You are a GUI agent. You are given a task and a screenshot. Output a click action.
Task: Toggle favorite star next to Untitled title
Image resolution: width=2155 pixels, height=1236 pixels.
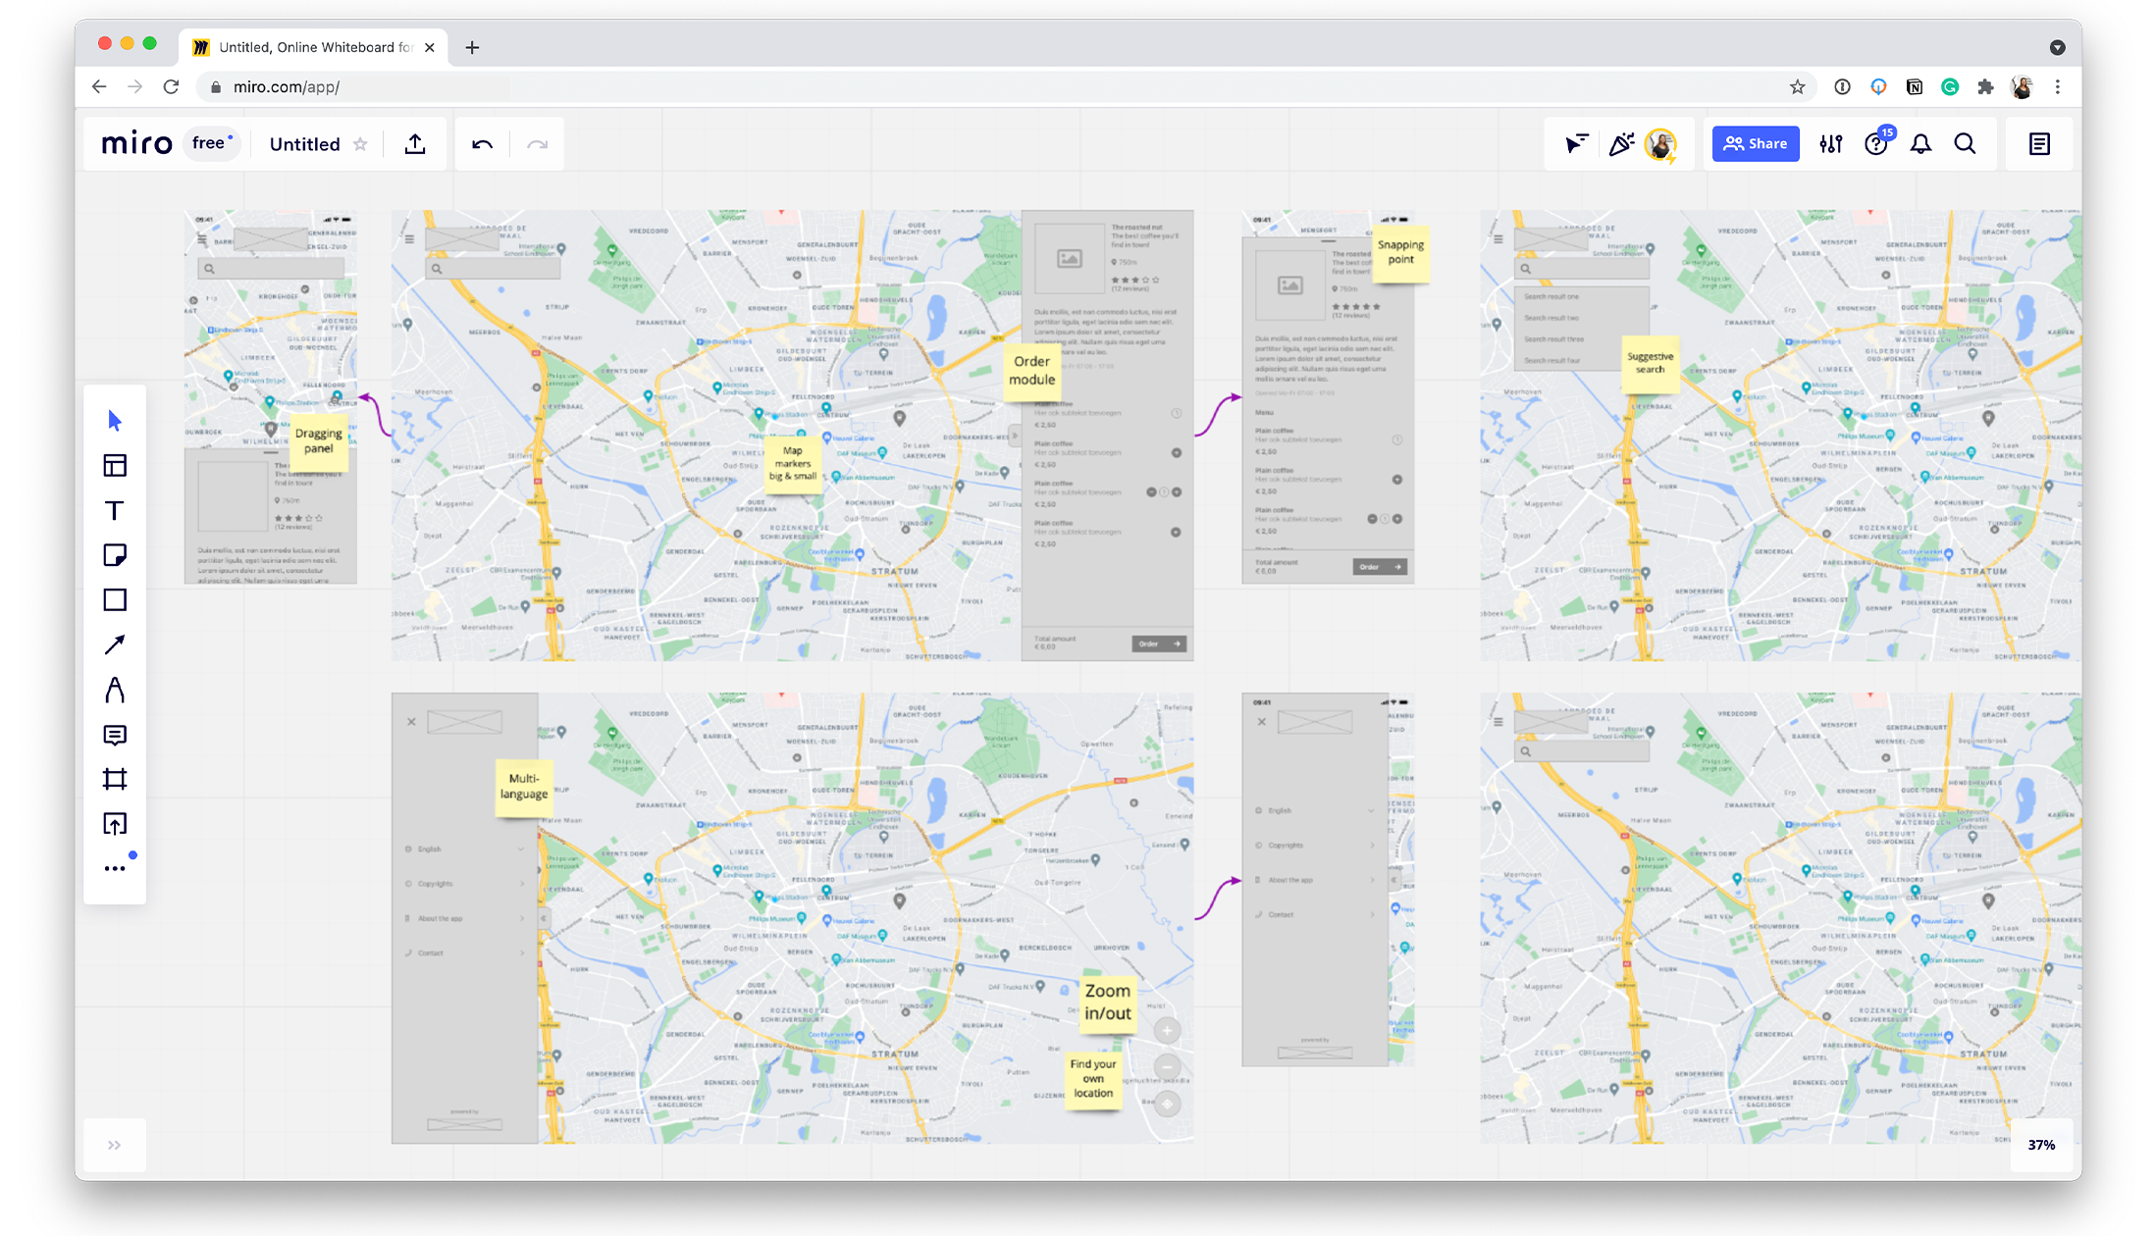360,144
